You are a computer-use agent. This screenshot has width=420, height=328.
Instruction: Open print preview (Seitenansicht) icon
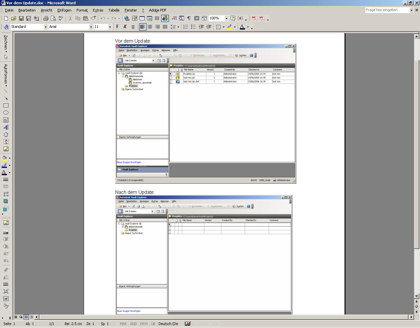(53, 18)
